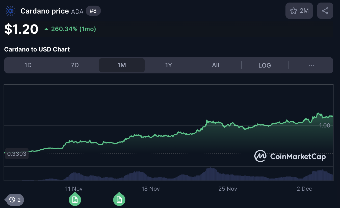This screenshot has height=208, width=340.
Task: Click the Cardano logo icon
Action: click(10, 11)
